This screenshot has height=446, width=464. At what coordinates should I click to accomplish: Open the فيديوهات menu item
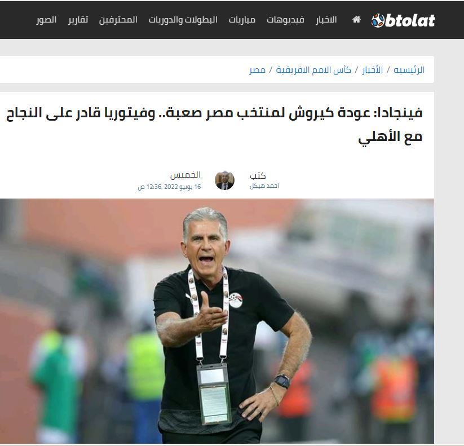(x=285, y=20)
